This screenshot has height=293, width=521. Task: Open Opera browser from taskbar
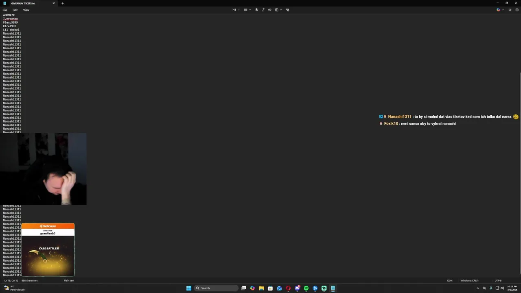tap(288, 288)
